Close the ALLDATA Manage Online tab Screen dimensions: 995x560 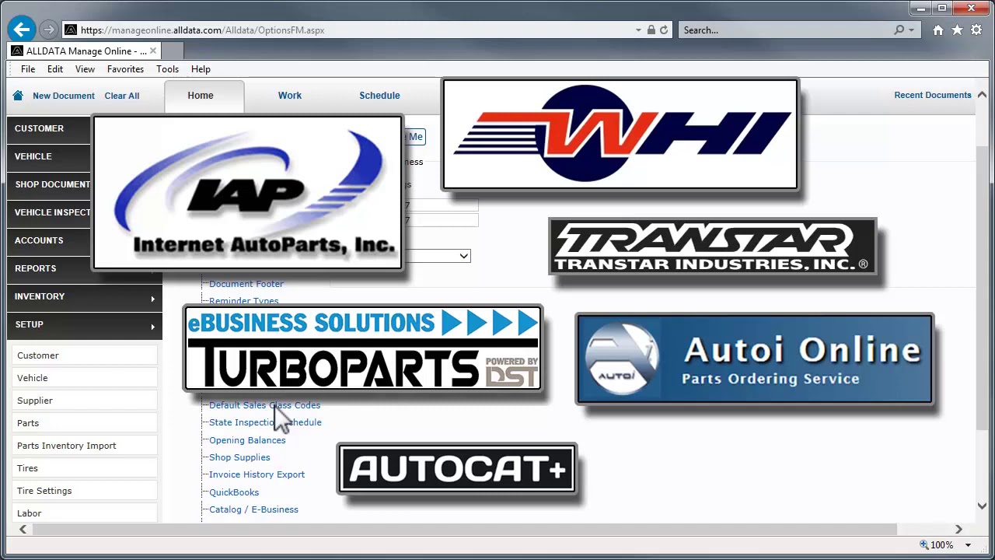(153, 51)
